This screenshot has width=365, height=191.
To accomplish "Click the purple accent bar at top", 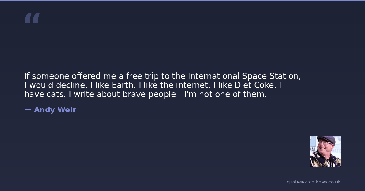I will pyautogui.click(x=182, y=1).
